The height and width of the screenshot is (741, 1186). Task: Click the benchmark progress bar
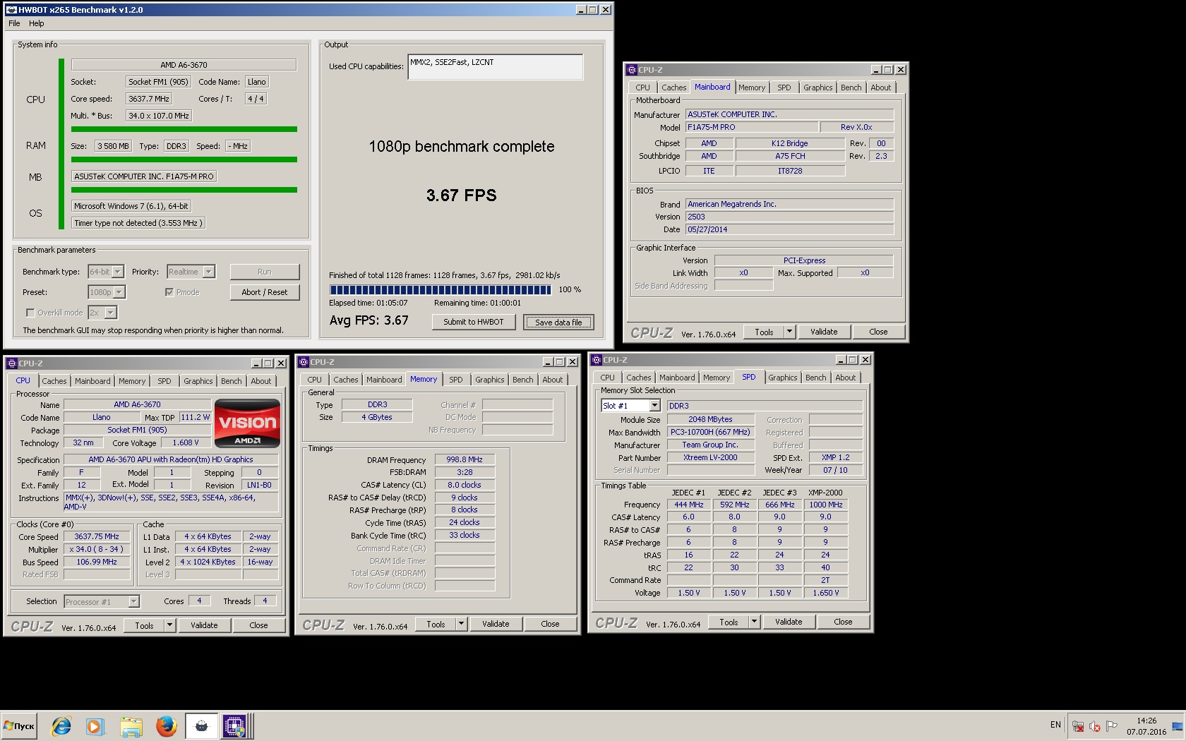click(441, 290)
